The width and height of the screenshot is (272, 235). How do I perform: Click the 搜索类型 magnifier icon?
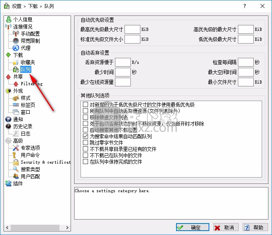pos(16,169)
